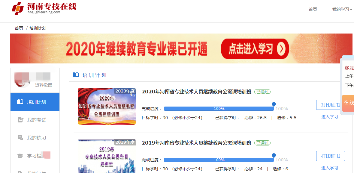Click the 培训计划 sidebar book icon

tap(20, 102)
